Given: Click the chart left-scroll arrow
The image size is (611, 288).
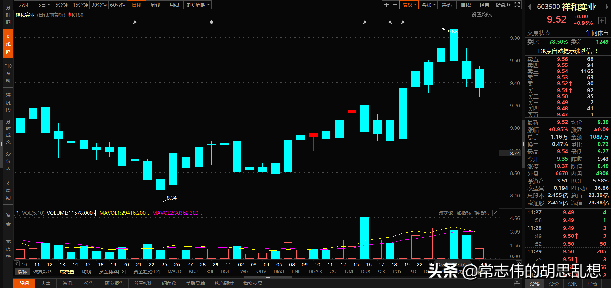Looking at the screenshot, I should (x=17, y=263).
